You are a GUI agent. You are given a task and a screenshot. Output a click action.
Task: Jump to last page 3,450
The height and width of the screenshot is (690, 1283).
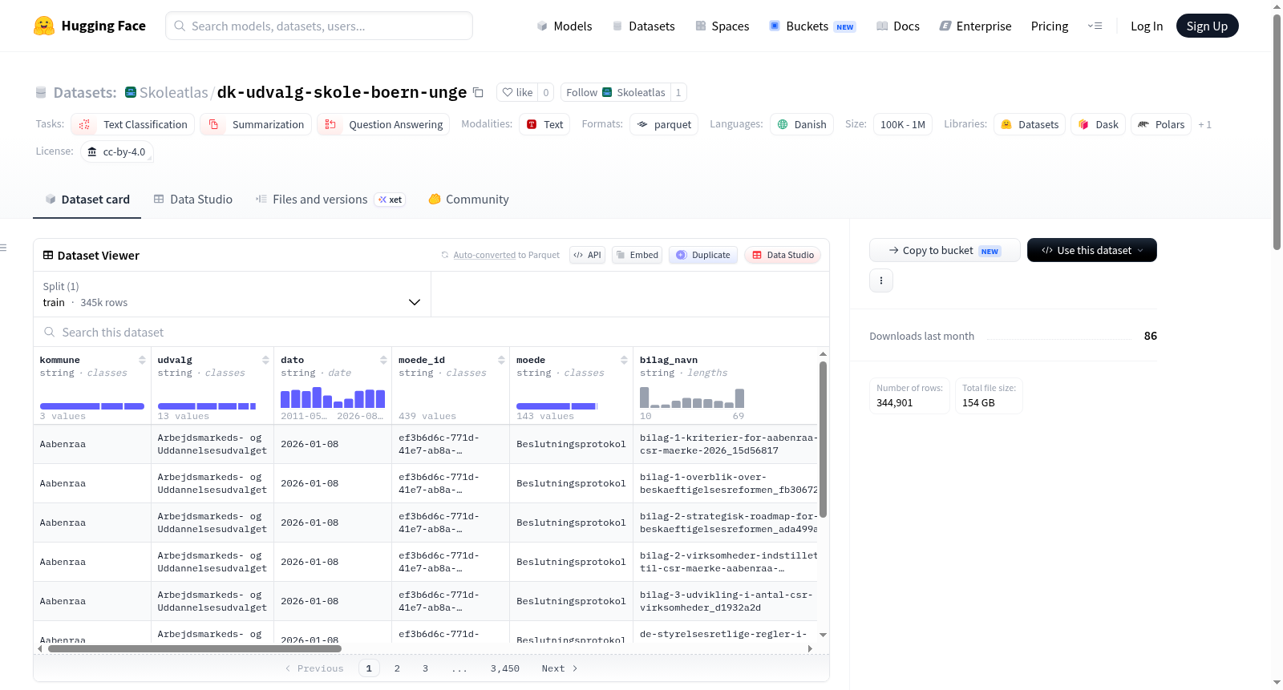tap(505, 668)
